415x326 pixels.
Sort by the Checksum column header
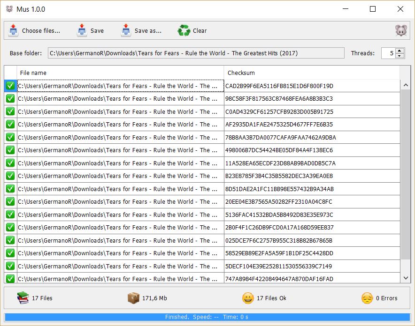point(312,73)
